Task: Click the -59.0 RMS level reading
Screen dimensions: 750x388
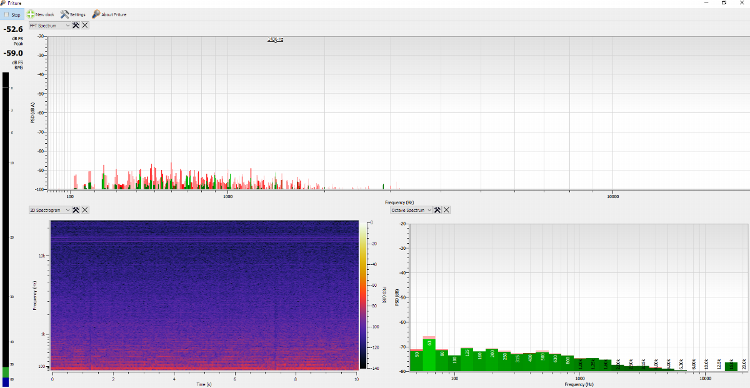Action: (13, 53)
